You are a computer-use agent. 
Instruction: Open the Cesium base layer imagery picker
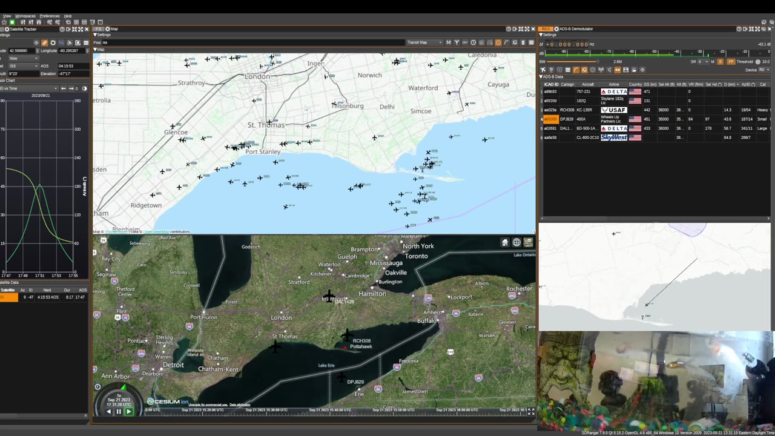pos(528,242)
